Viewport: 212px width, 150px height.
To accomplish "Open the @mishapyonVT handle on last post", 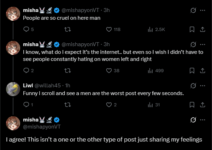I will click(x=42, y=126).
